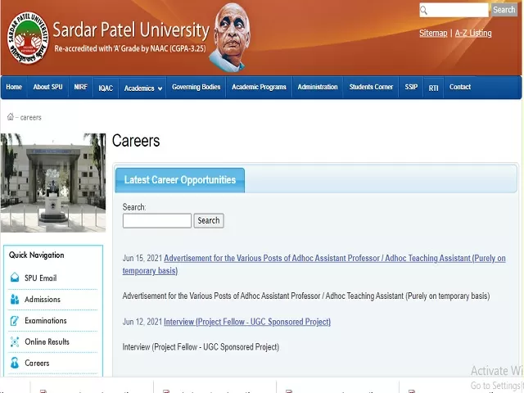This screenshot has width=524, height=393.
Task: Click the 'Jun 12, 2021' date text
Action: tap(142, 322)
